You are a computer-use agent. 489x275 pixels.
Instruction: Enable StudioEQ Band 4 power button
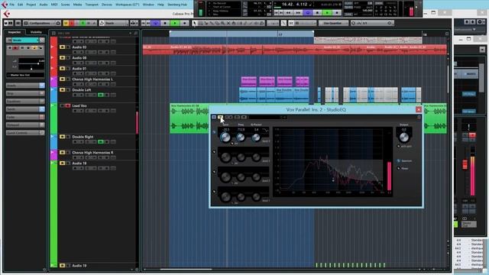pos(214,192)
